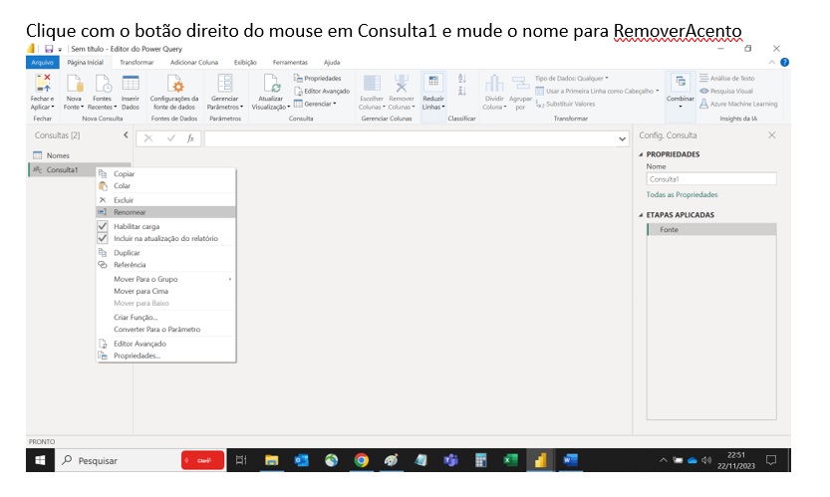The width and height of the screenshot is (830, 497).
Task: Collapse PROPRIEDADES section triangle
Action: pos(641,154)
